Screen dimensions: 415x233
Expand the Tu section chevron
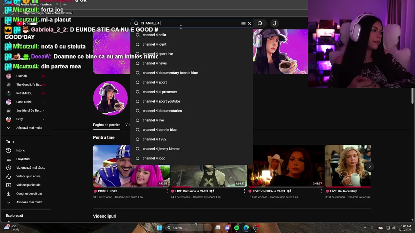point(13,142)
